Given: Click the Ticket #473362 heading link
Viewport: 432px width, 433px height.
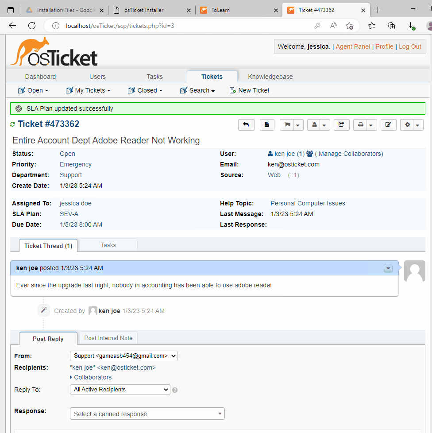Looking at the screenshot, I should click(x=49, y=124).
